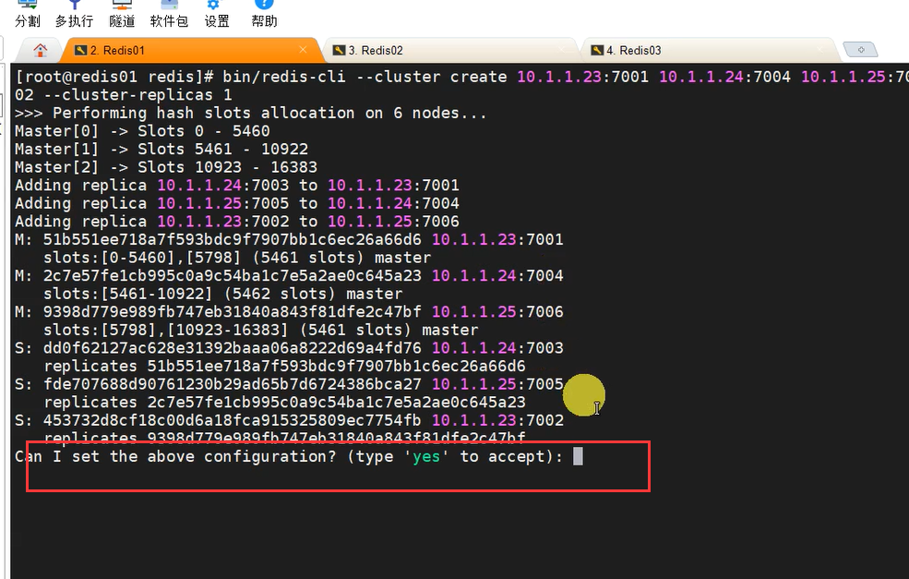Click node ID 9398d779e989fb747eb31840a843f81dfe2c47bf on M: line
909x579 pixels.
tap(232, 312)
